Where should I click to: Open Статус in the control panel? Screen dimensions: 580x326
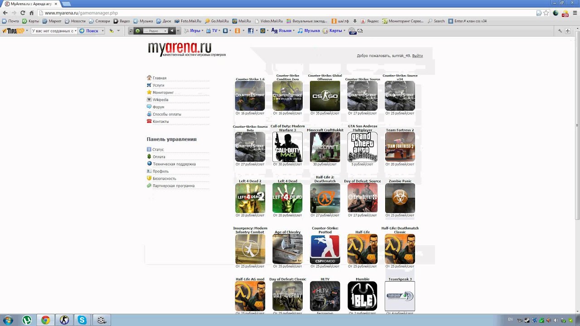click(x=158, y=149)
